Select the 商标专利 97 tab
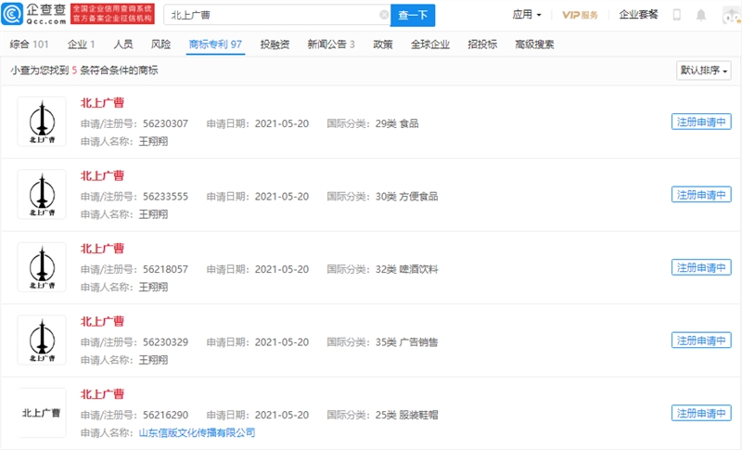The image size is (742, 450). pyautogui.click(x=215, y=45)
